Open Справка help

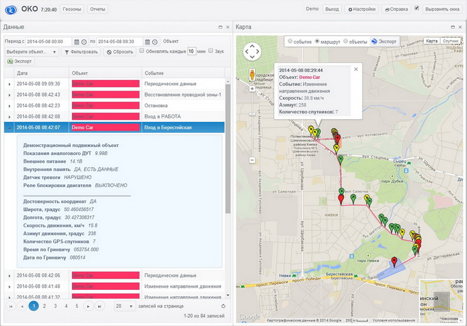[396, 9]
